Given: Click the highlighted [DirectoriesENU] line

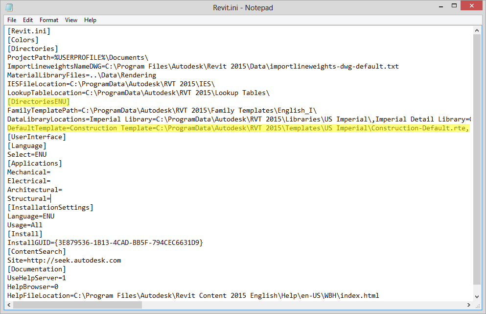Looking at the screenshot, I should [39, 101].
